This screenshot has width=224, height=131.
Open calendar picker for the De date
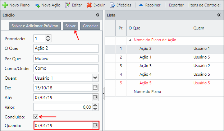(95, 88)
